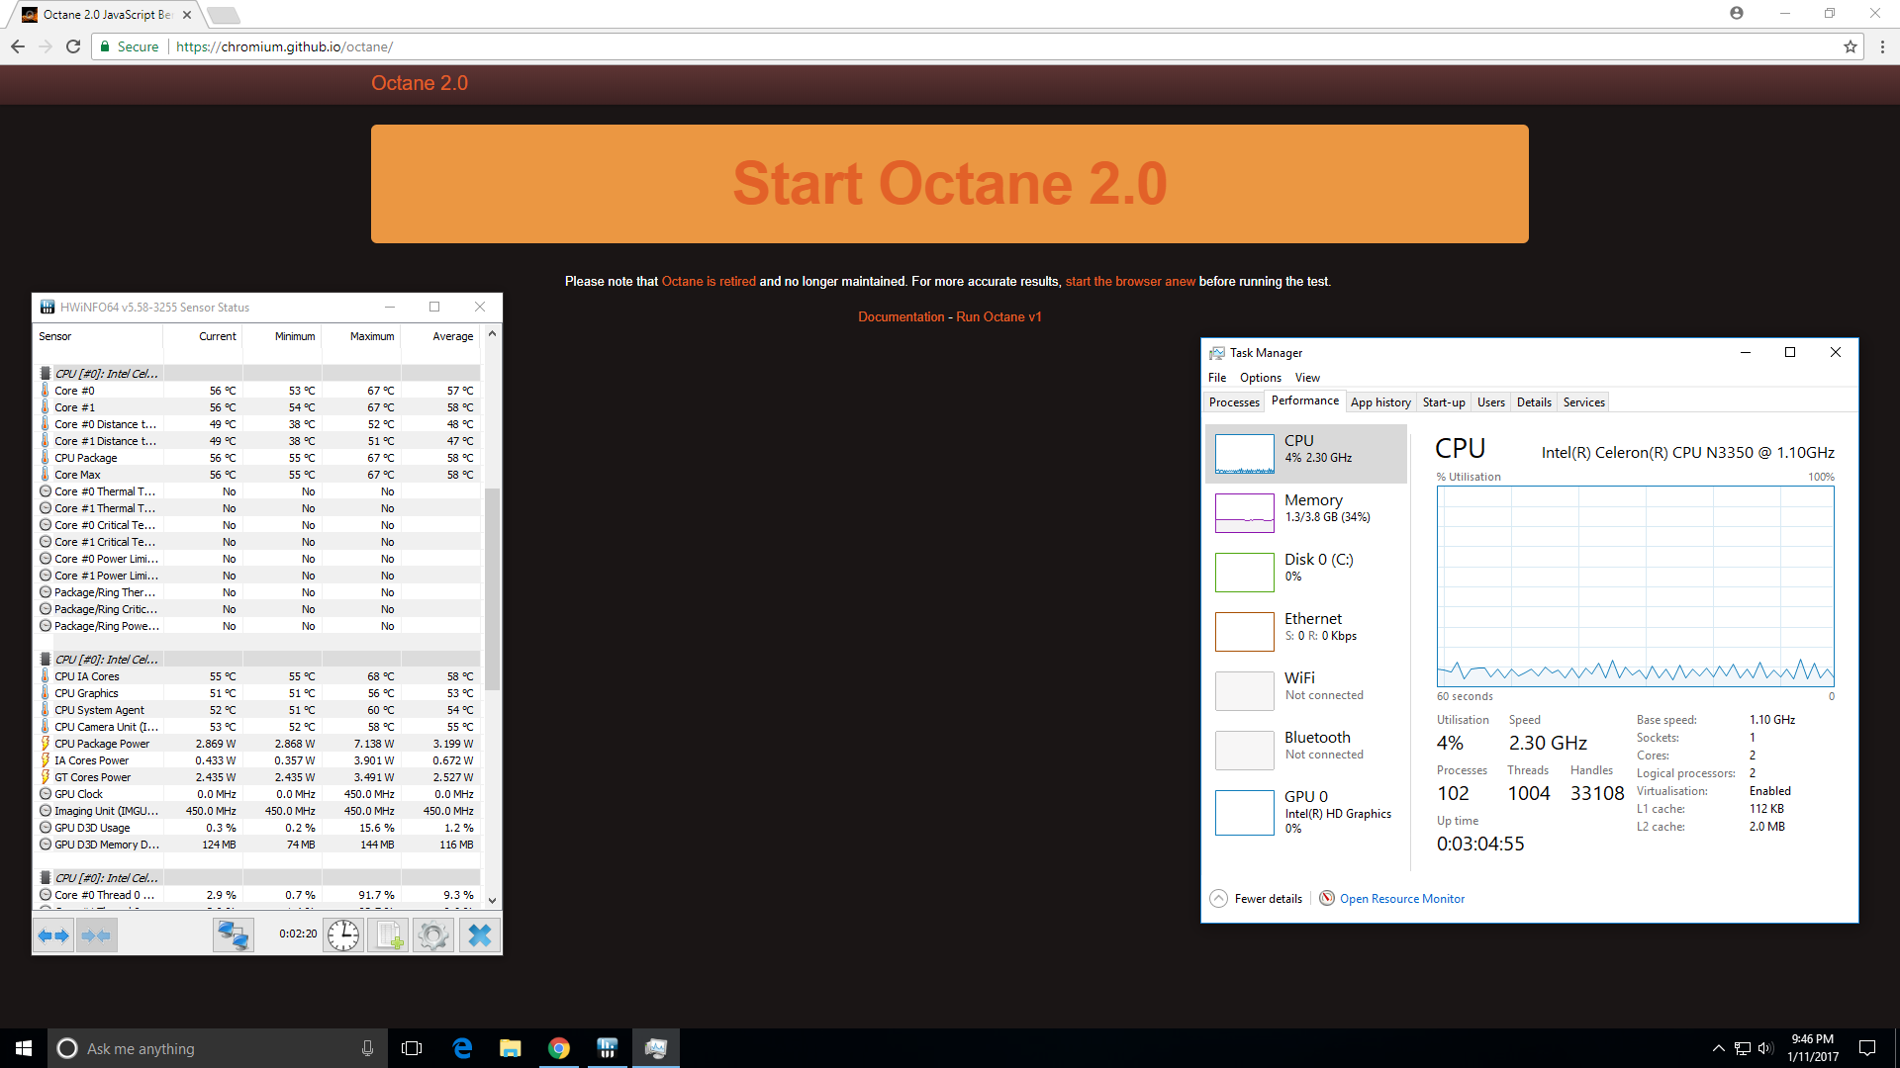Select Ethernet performance item
Screen dimensions: 1900x1068
pyautogui.click(x=1306, y=632)
